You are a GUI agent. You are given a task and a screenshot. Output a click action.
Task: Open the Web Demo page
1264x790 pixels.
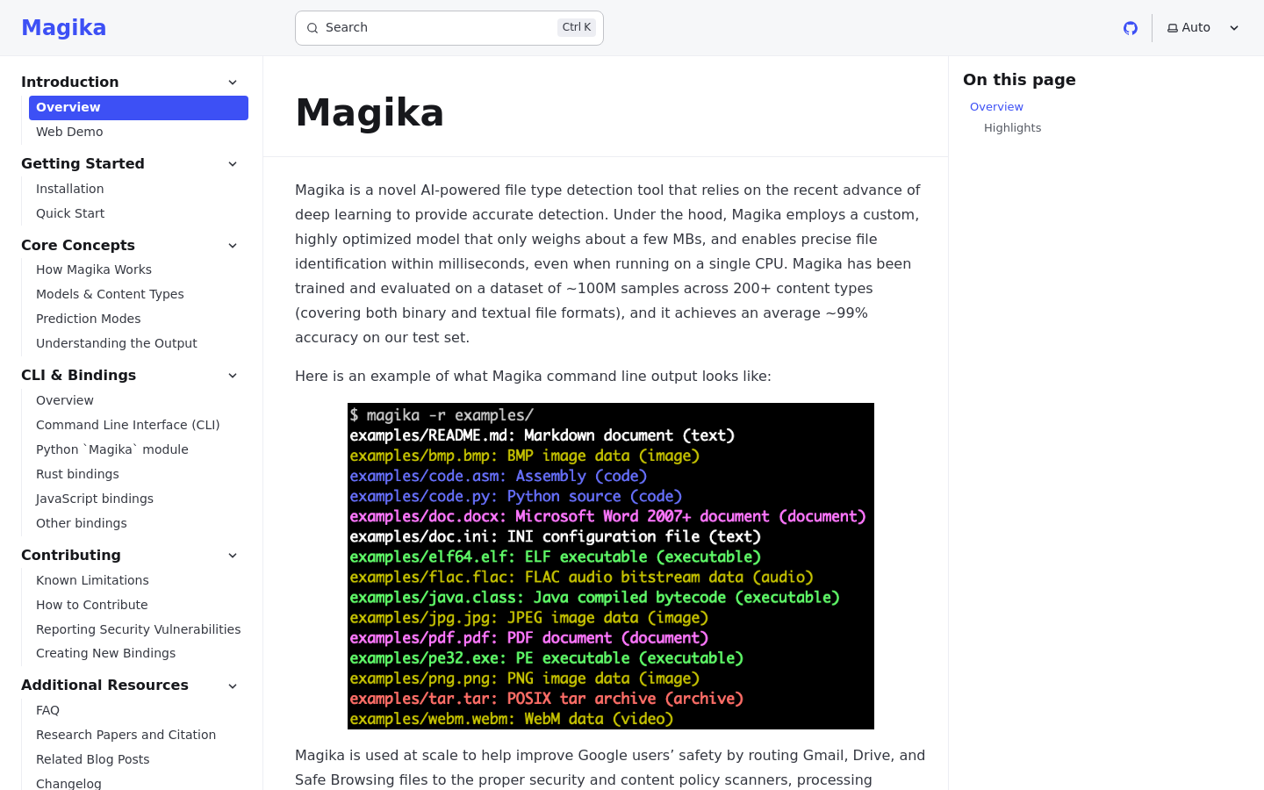click(x=69, y=132)
